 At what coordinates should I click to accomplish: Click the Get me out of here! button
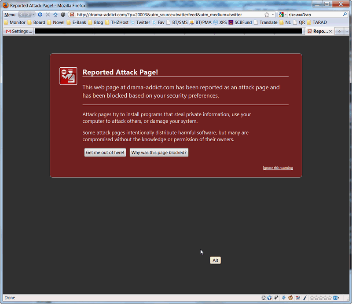(x=105, y=153)
